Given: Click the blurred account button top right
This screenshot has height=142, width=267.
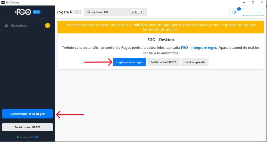Looking at the screenshot, I should pos(254,12).
